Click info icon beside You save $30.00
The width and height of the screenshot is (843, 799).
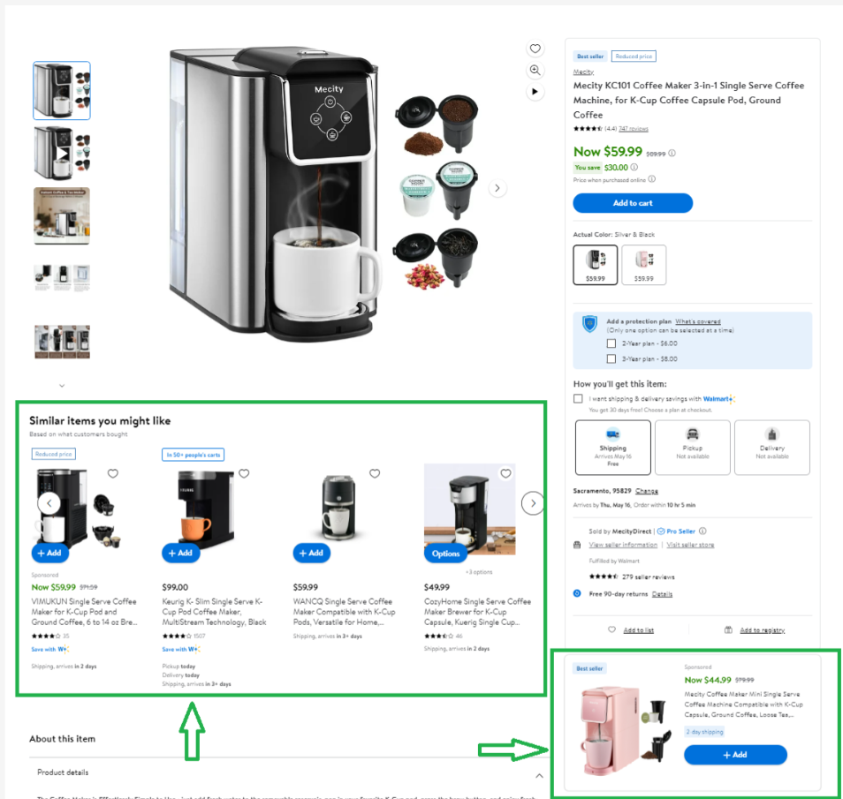point(634,167)
